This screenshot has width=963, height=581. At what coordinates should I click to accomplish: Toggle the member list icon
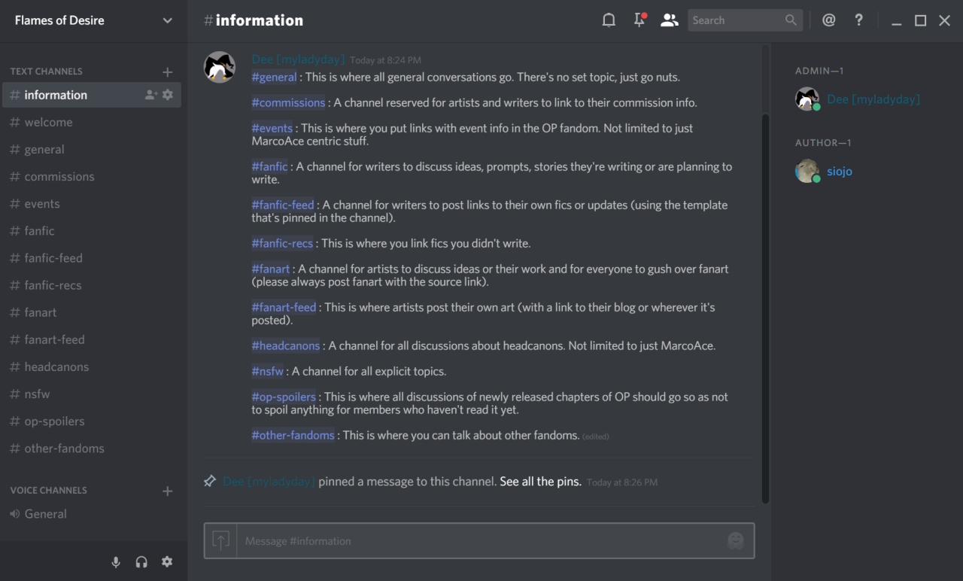pyautogui.click(x=669, y=20)
